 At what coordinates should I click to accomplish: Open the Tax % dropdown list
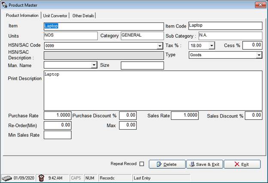(212, 46)
